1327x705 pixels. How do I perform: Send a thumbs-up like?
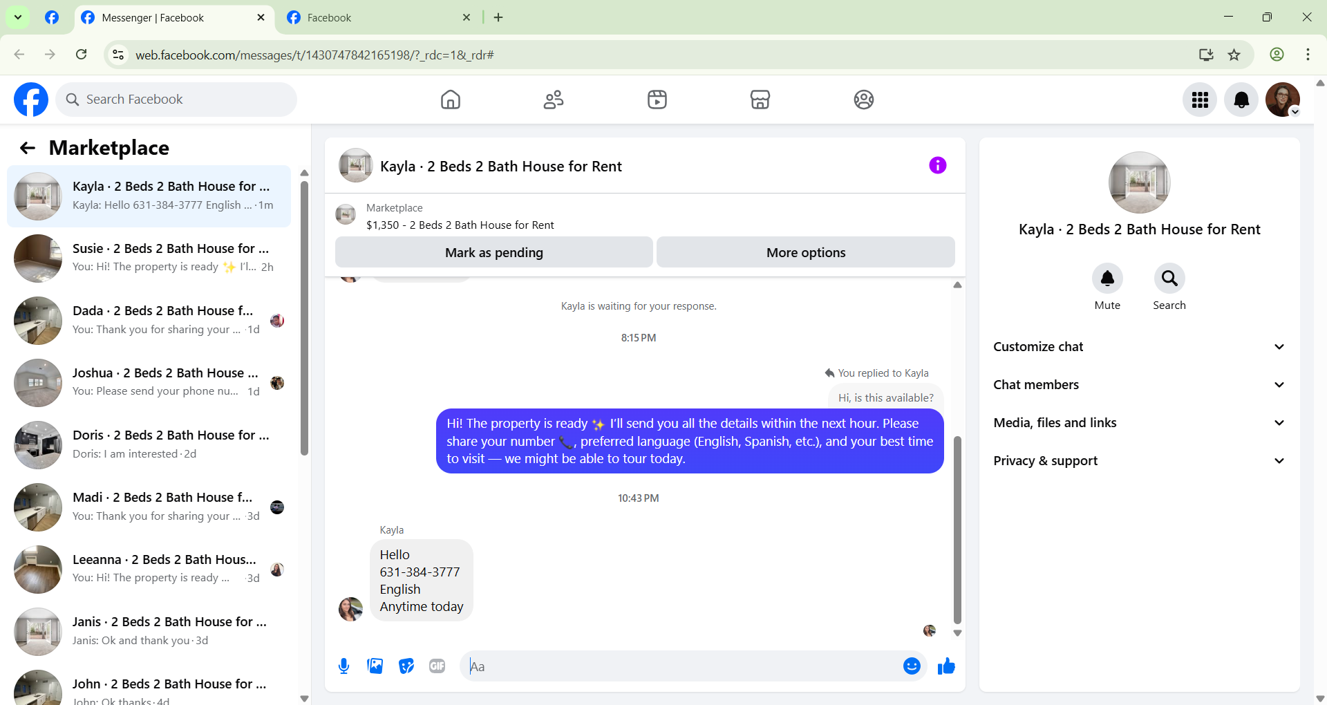point(946,666)
